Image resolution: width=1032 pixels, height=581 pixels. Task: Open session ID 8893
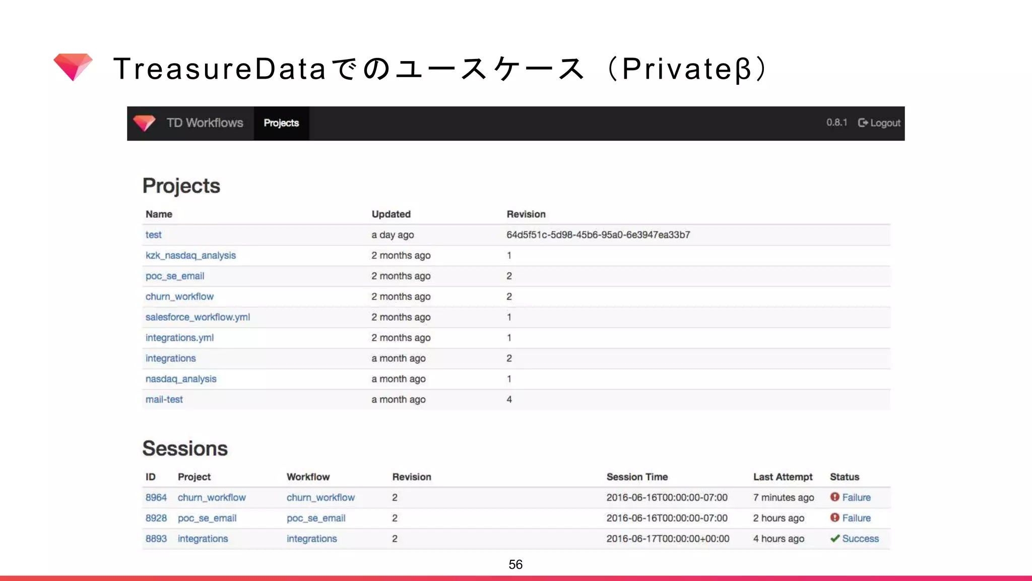tap(156, 539)
